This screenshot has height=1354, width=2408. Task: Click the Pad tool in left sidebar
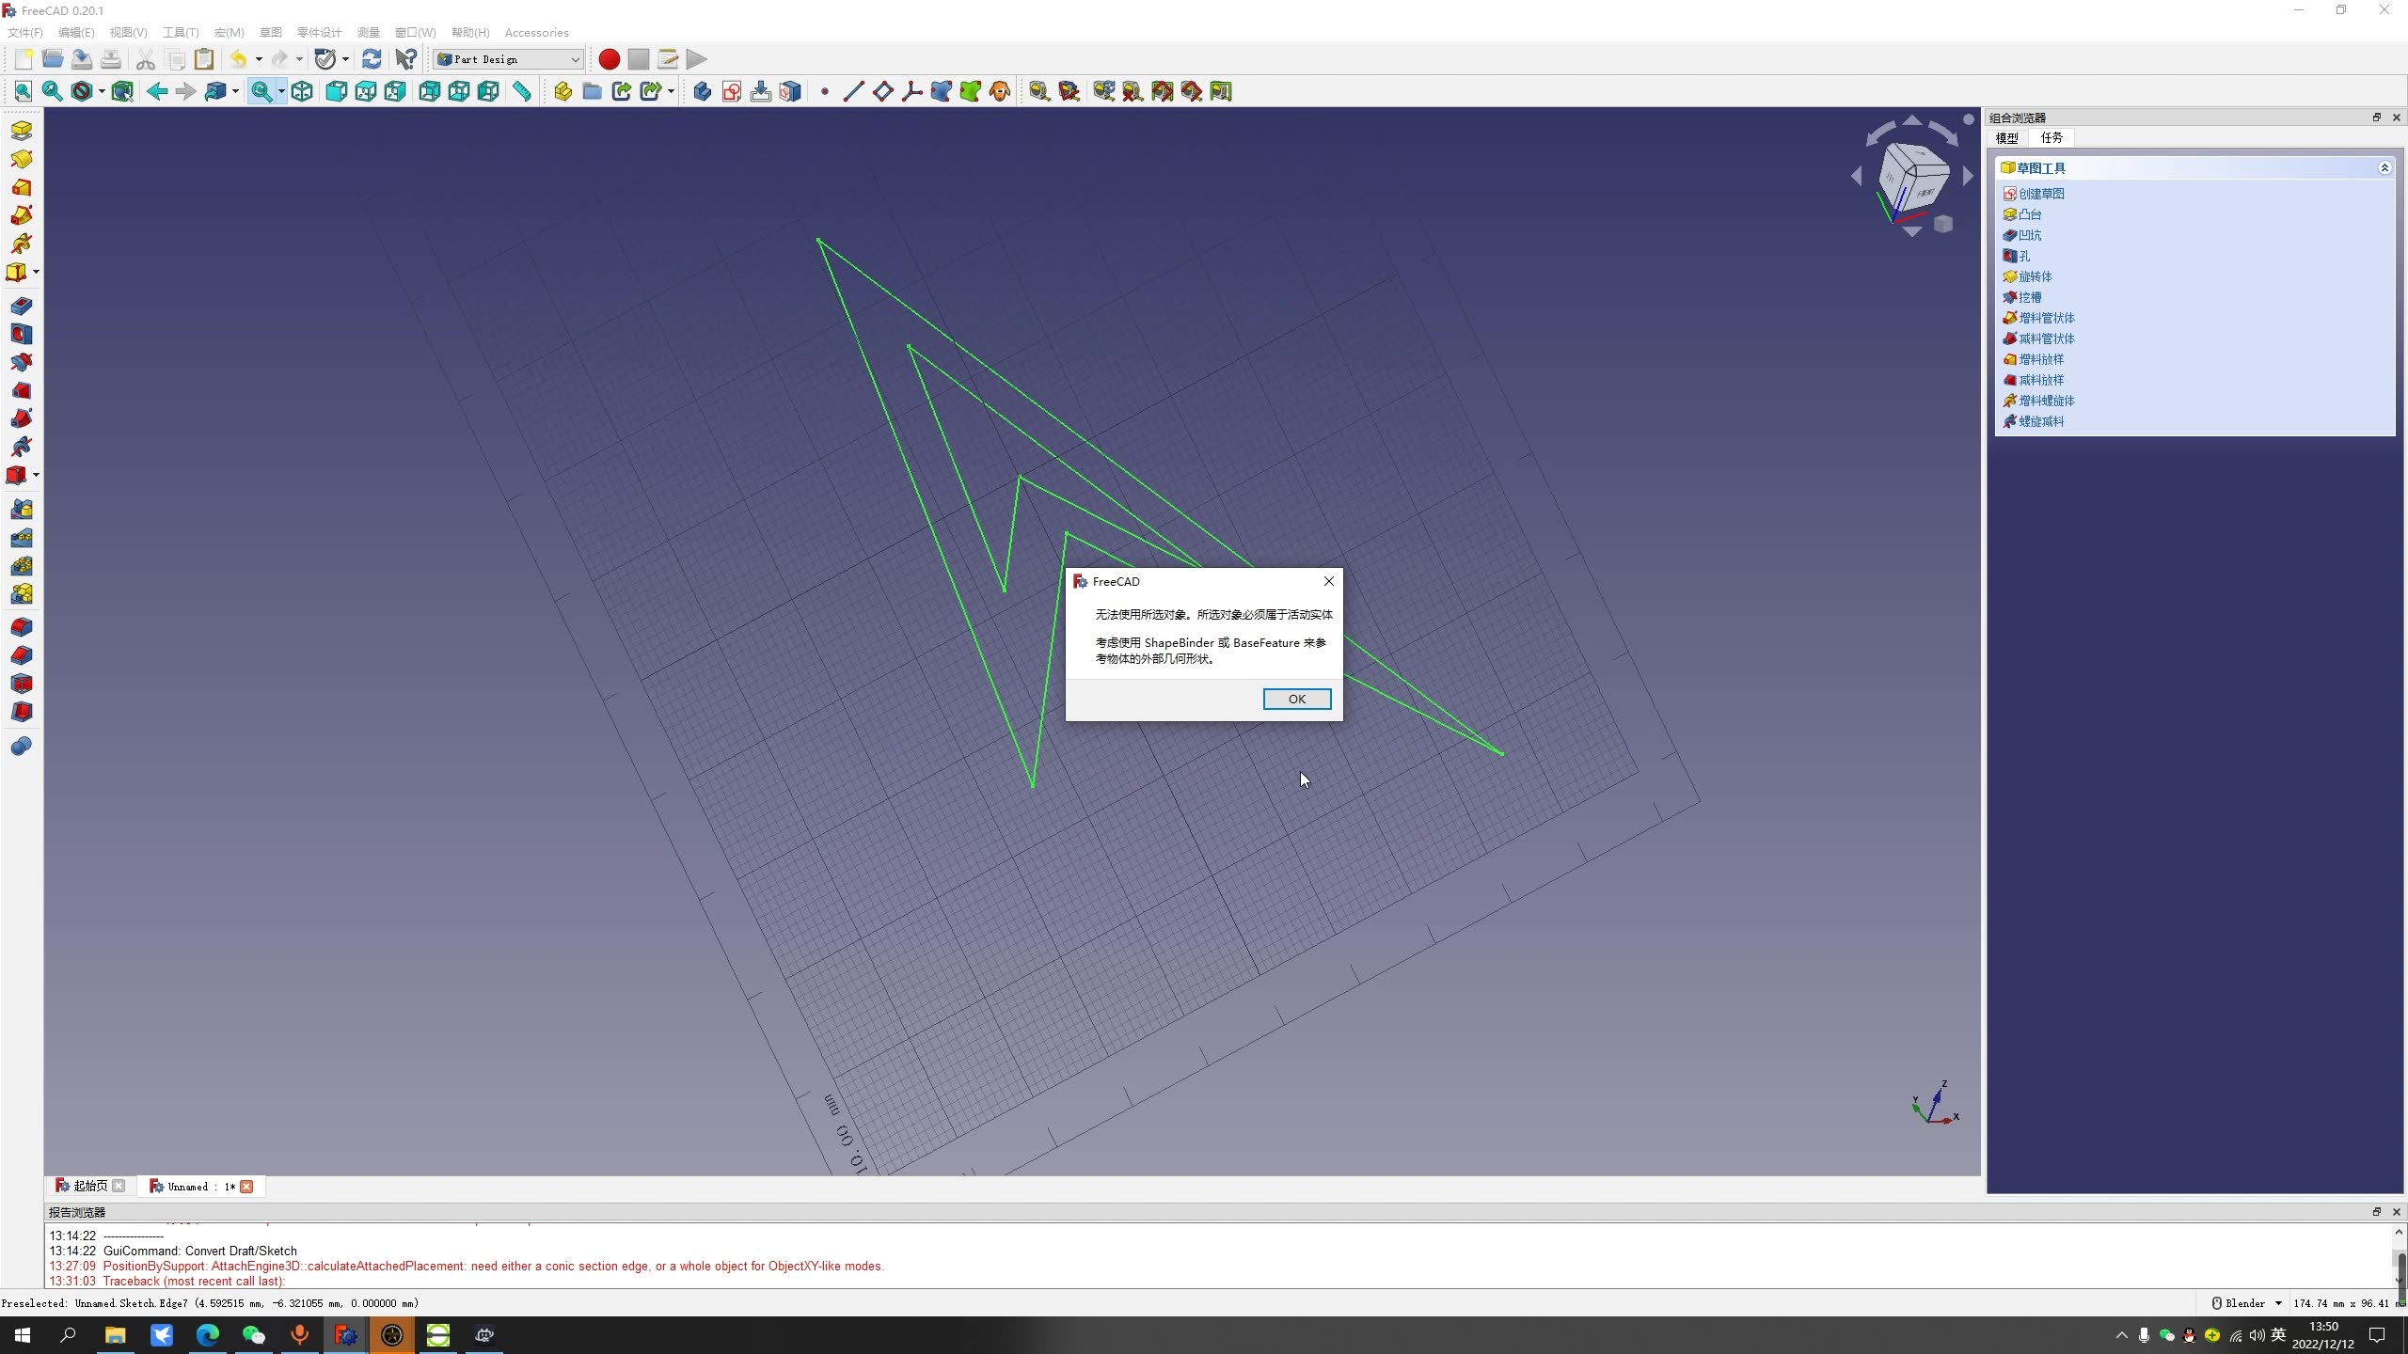pyautogui.click(x=21, y=131)
